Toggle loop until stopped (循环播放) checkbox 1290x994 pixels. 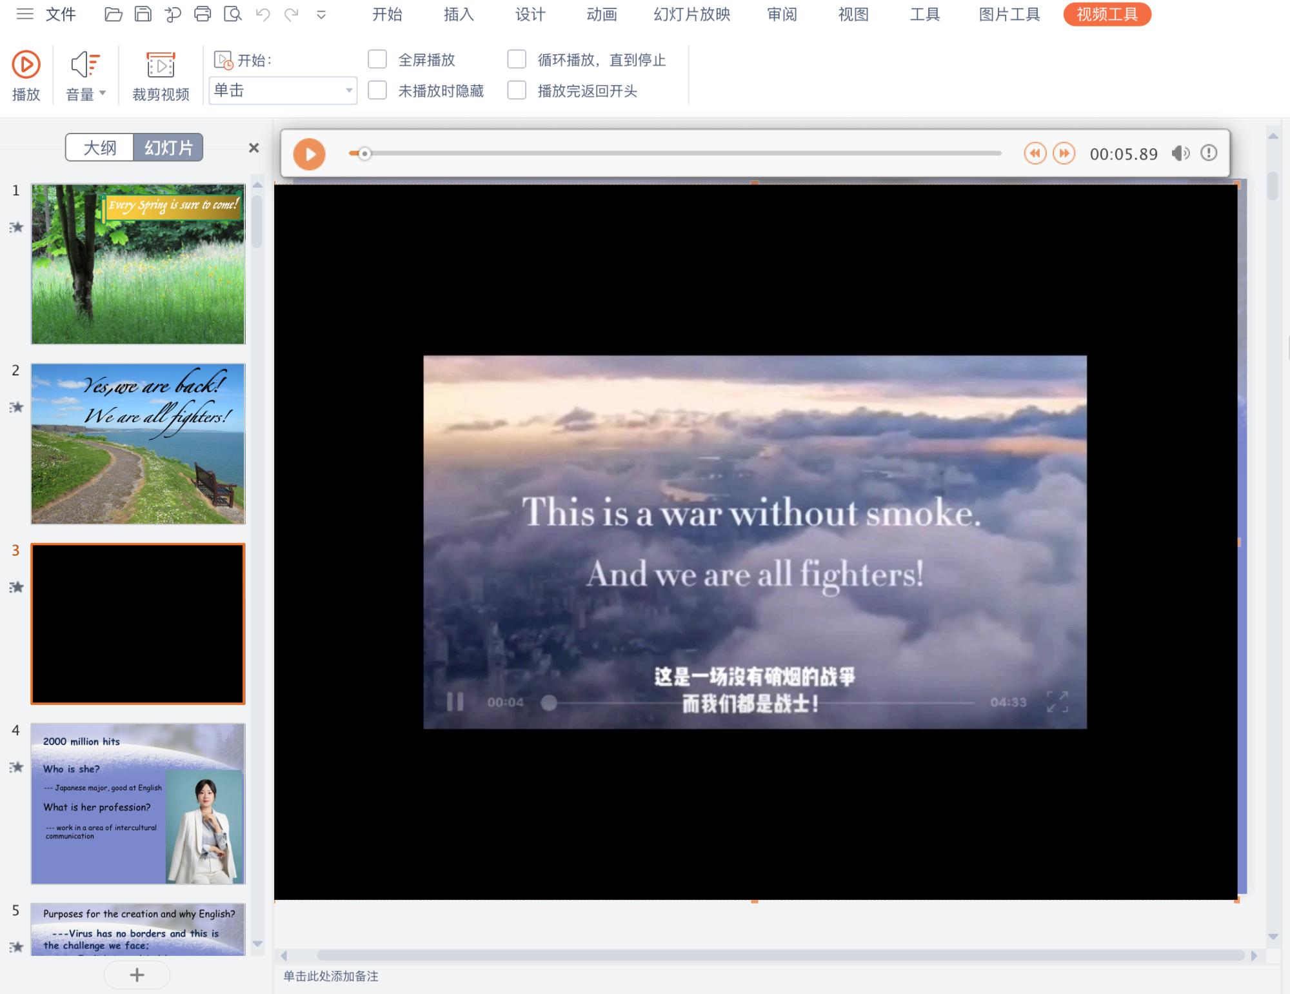517,59
